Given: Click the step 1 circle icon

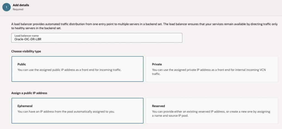Looking at the screenshot, I should (6, 7).
